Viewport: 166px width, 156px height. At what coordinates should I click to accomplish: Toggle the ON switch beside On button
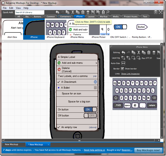click(x=90, y=109)
